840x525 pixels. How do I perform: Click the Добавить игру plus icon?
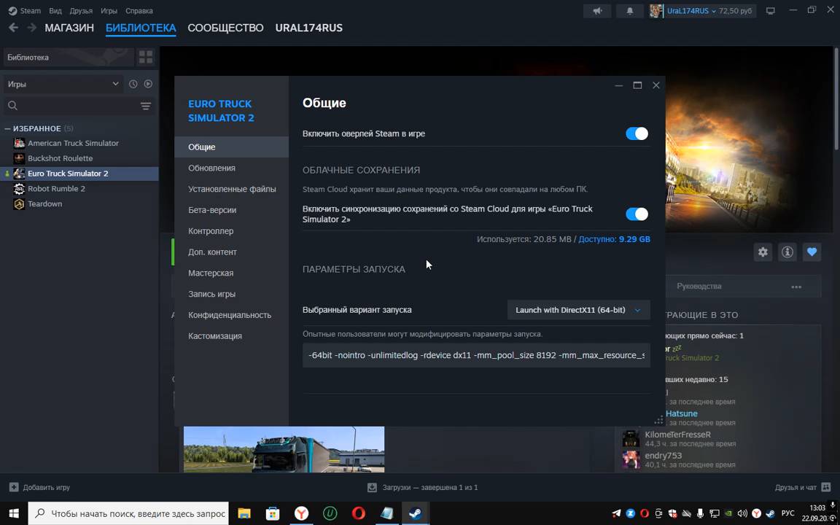[14, 488]
